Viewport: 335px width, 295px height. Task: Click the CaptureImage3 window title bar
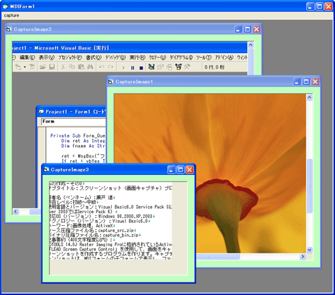click(119, 170)
